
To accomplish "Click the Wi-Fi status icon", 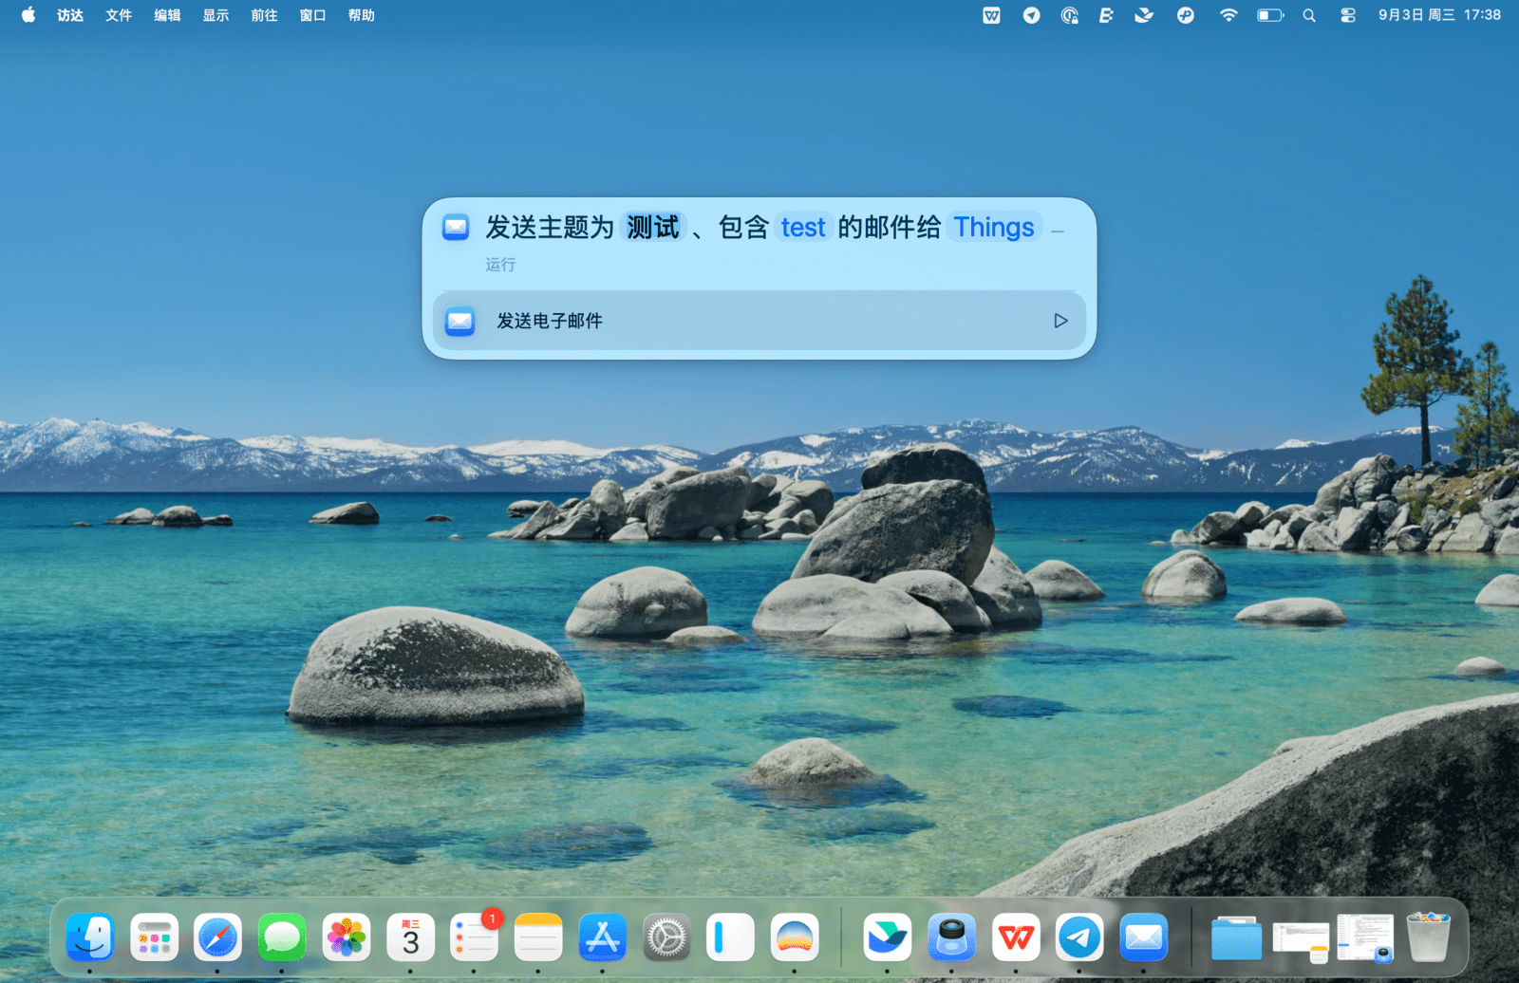I will point(1228,15).
